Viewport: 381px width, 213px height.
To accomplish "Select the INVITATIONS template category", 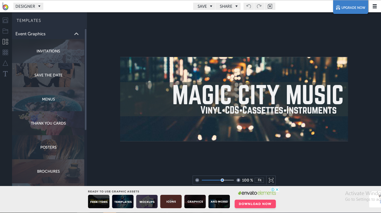I will tap(48, 51).
